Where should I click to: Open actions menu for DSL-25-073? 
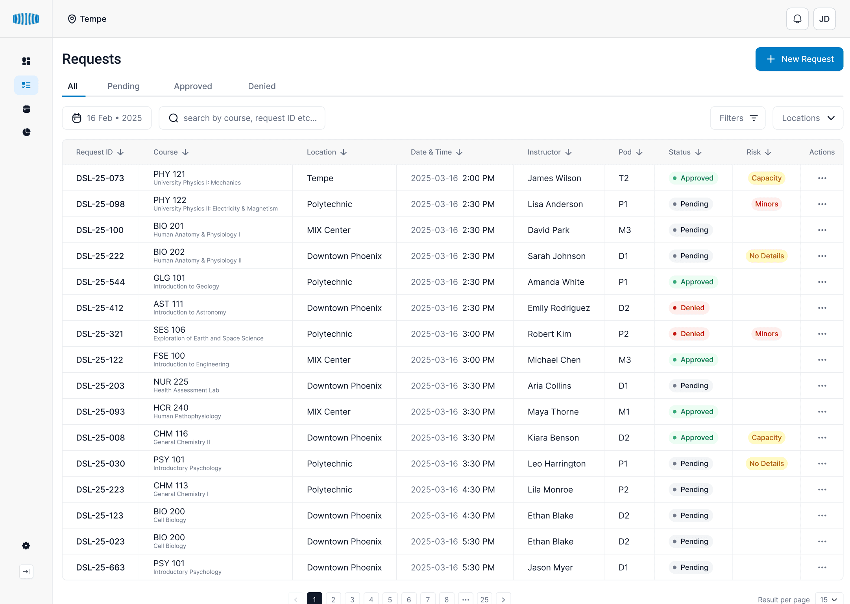tap(822, 178)
